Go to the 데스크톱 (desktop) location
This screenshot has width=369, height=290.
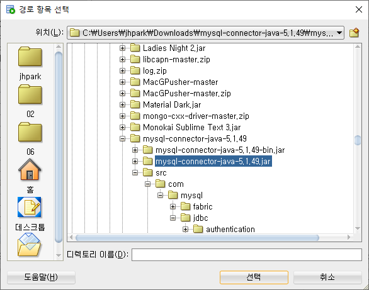30,214
